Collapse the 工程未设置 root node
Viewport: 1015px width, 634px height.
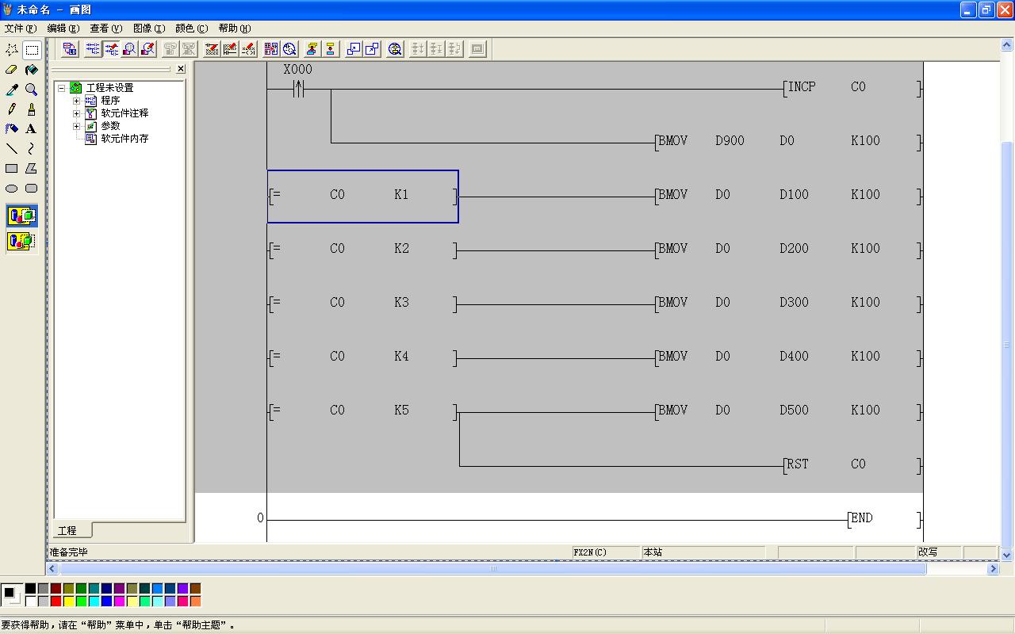[x=62, y=88]
